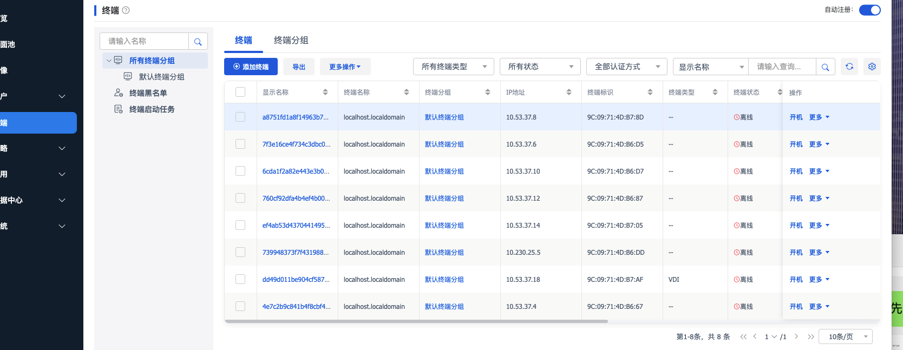The width and height of the screenshot is (903, 350).
Task: Go to next page arrow in pagination
Action: 796,336
